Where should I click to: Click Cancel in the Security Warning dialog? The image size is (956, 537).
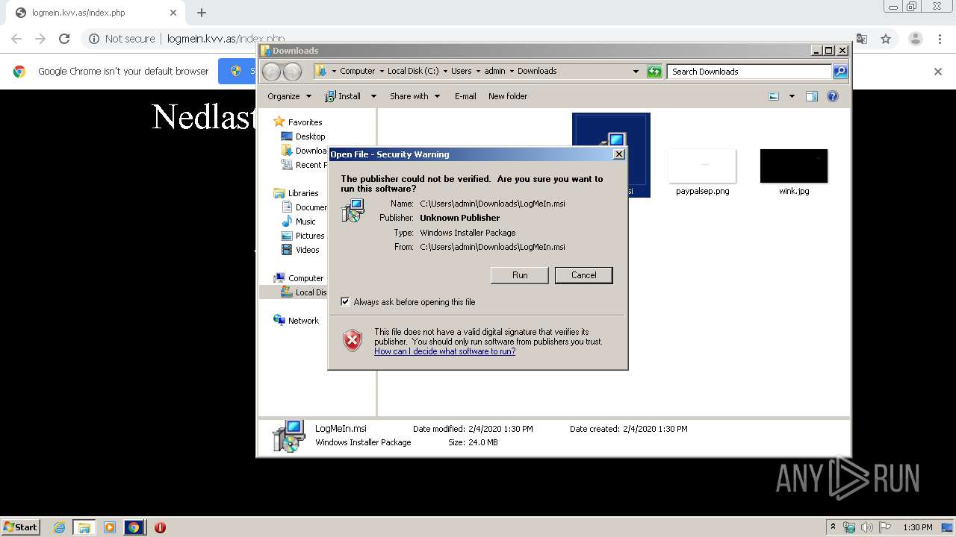pos(583,275)
